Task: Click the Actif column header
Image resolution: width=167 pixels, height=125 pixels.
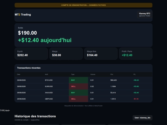Action: click(x=46, y=74)
